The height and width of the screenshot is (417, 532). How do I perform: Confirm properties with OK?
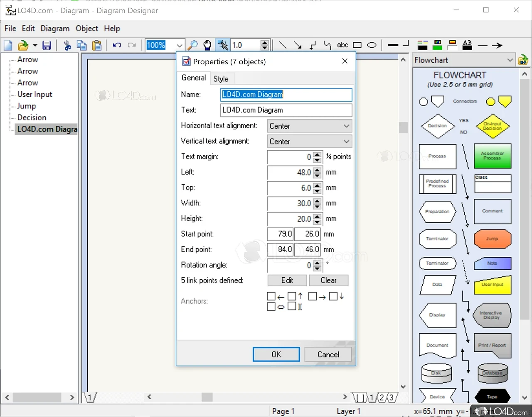(276, 354)
